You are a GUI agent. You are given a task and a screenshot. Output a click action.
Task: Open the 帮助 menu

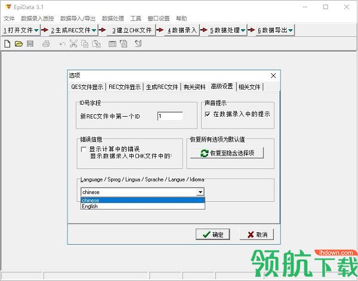(x=181, y=18)
